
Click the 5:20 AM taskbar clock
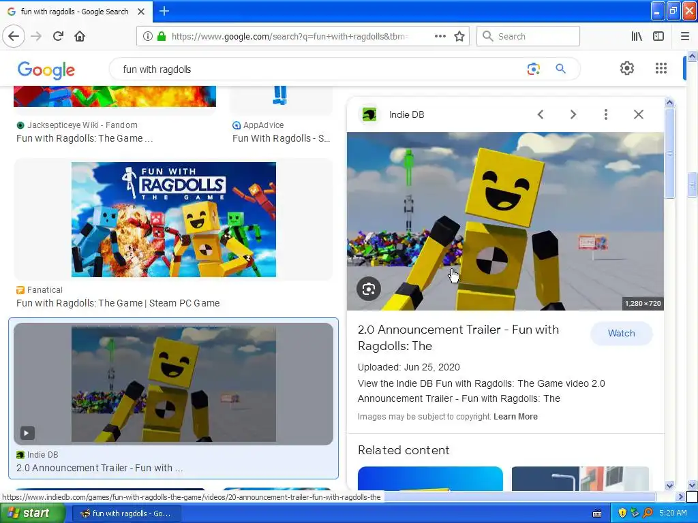point(673,513)
